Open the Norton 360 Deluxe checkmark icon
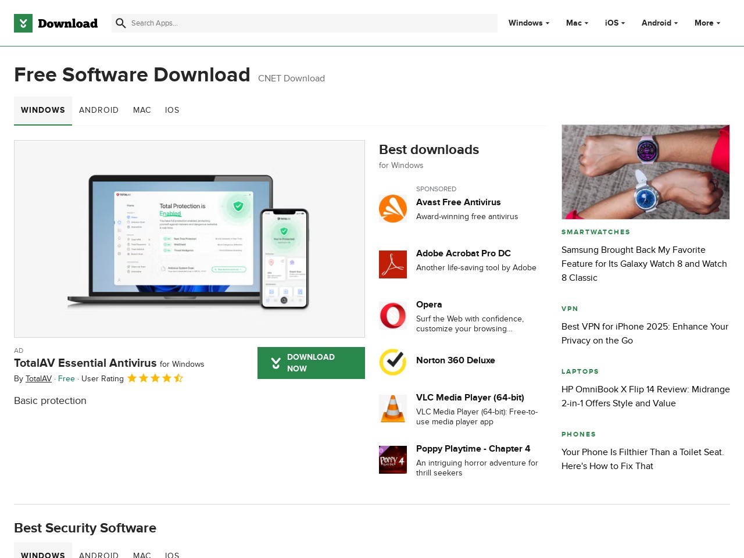The height and width of the screenshot is (558, 744). [393, 362]
